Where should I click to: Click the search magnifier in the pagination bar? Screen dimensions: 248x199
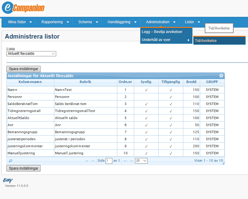10,160
